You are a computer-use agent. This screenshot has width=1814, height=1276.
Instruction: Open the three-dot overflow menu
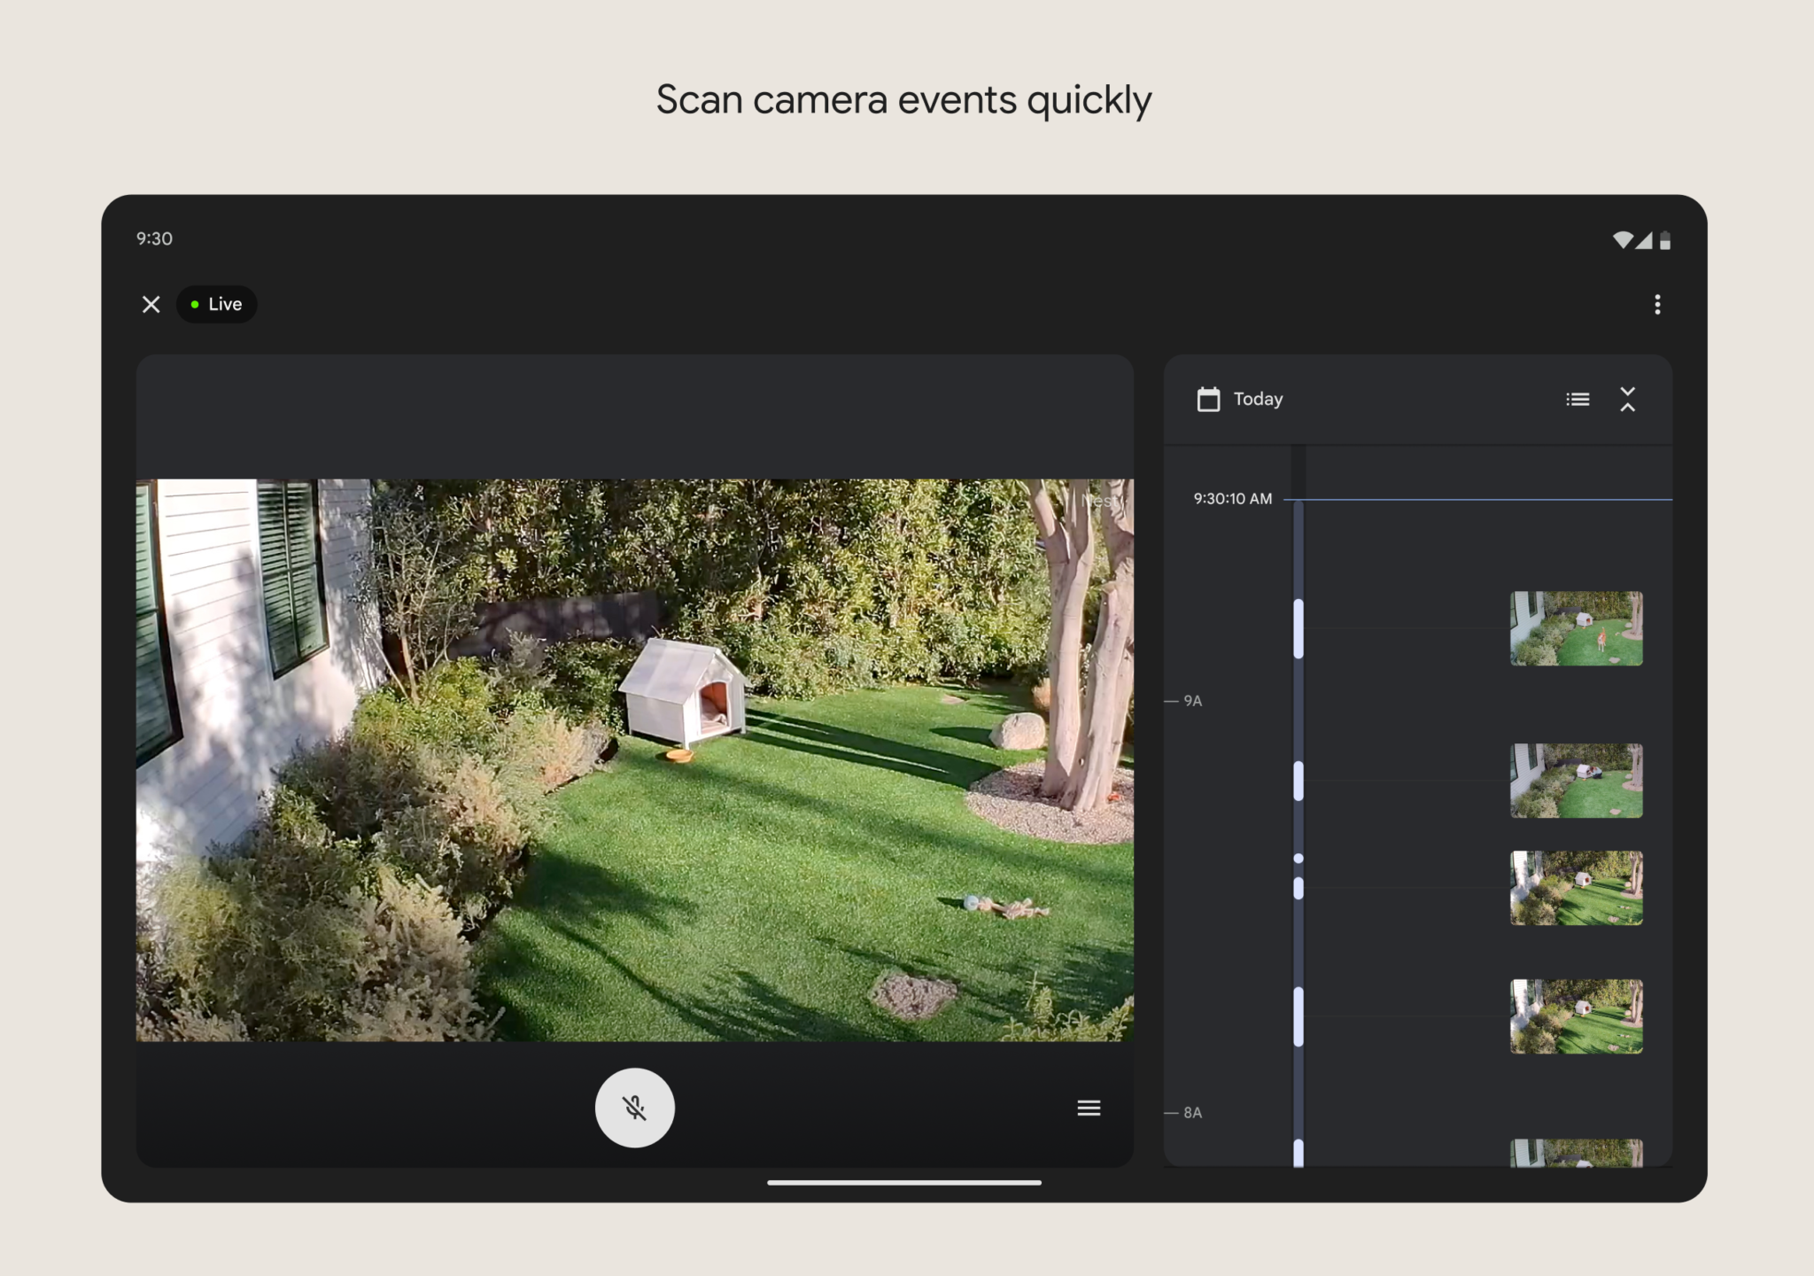tap(1657, 305)
